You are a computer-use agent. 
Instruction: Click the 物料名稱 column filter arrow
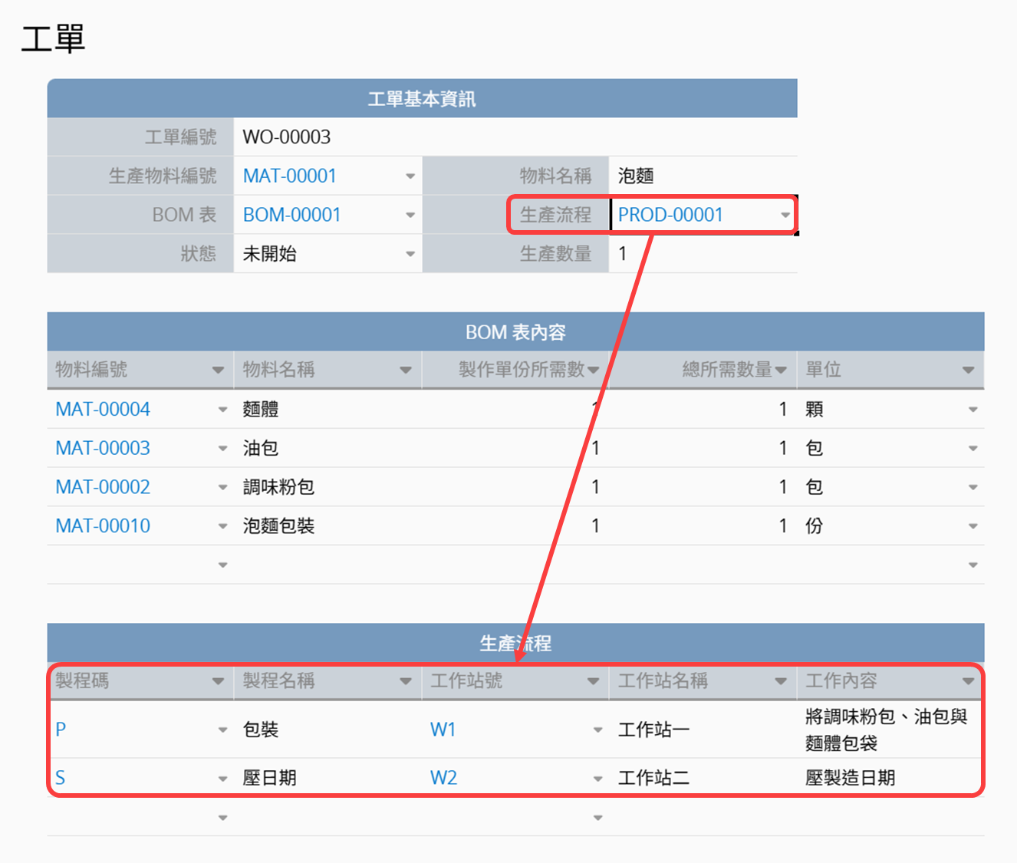(405, 371)
